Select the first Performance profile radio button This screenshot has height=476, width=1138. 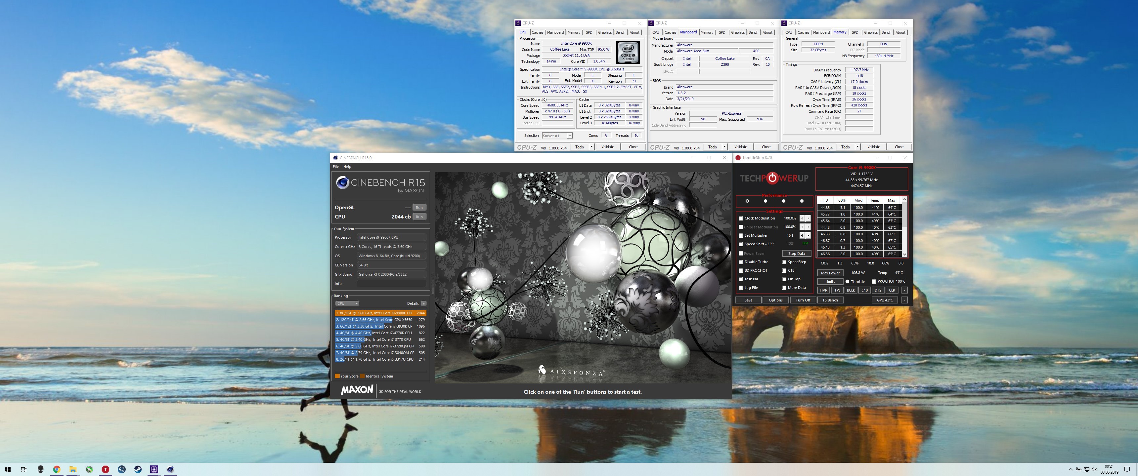coord(747,201)
